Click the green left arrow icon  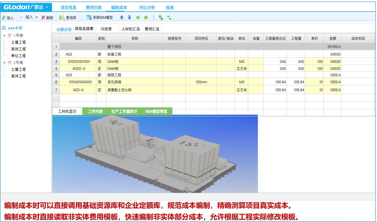146,17
